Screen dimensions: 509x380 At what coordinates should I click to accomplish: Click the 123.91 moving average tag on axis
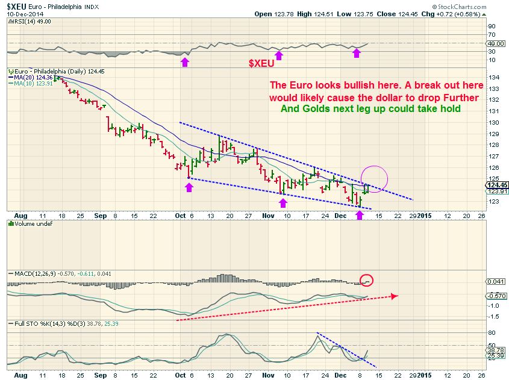tap(498, 191)
